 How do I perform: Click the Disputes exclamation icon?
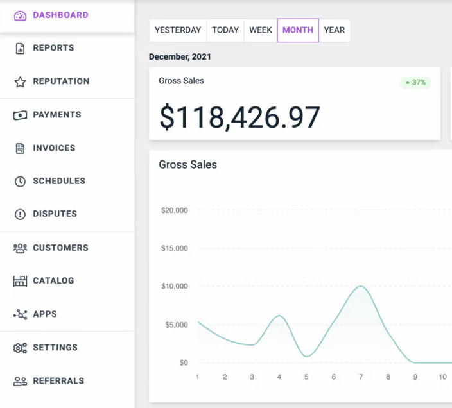point(20,214)
